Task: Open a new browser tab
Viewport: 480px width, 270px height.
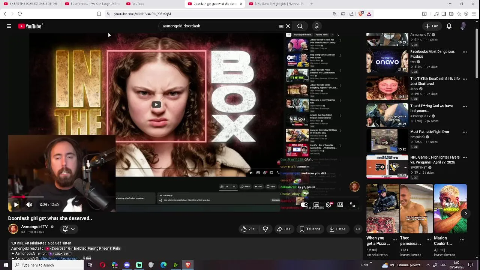Action: point(312,4)
